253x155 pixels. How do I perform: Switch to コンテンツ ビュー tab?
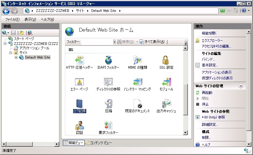(99, 143)
